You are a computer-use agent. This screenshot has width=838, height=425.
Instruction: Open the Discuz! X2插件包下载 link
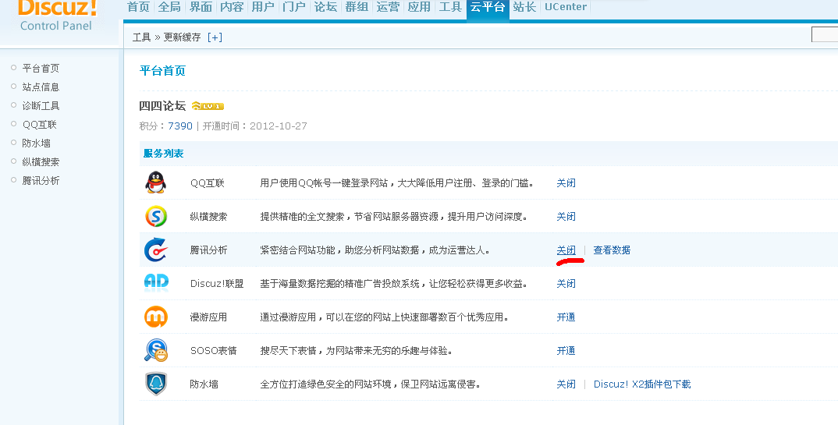(x=642, y=384)
